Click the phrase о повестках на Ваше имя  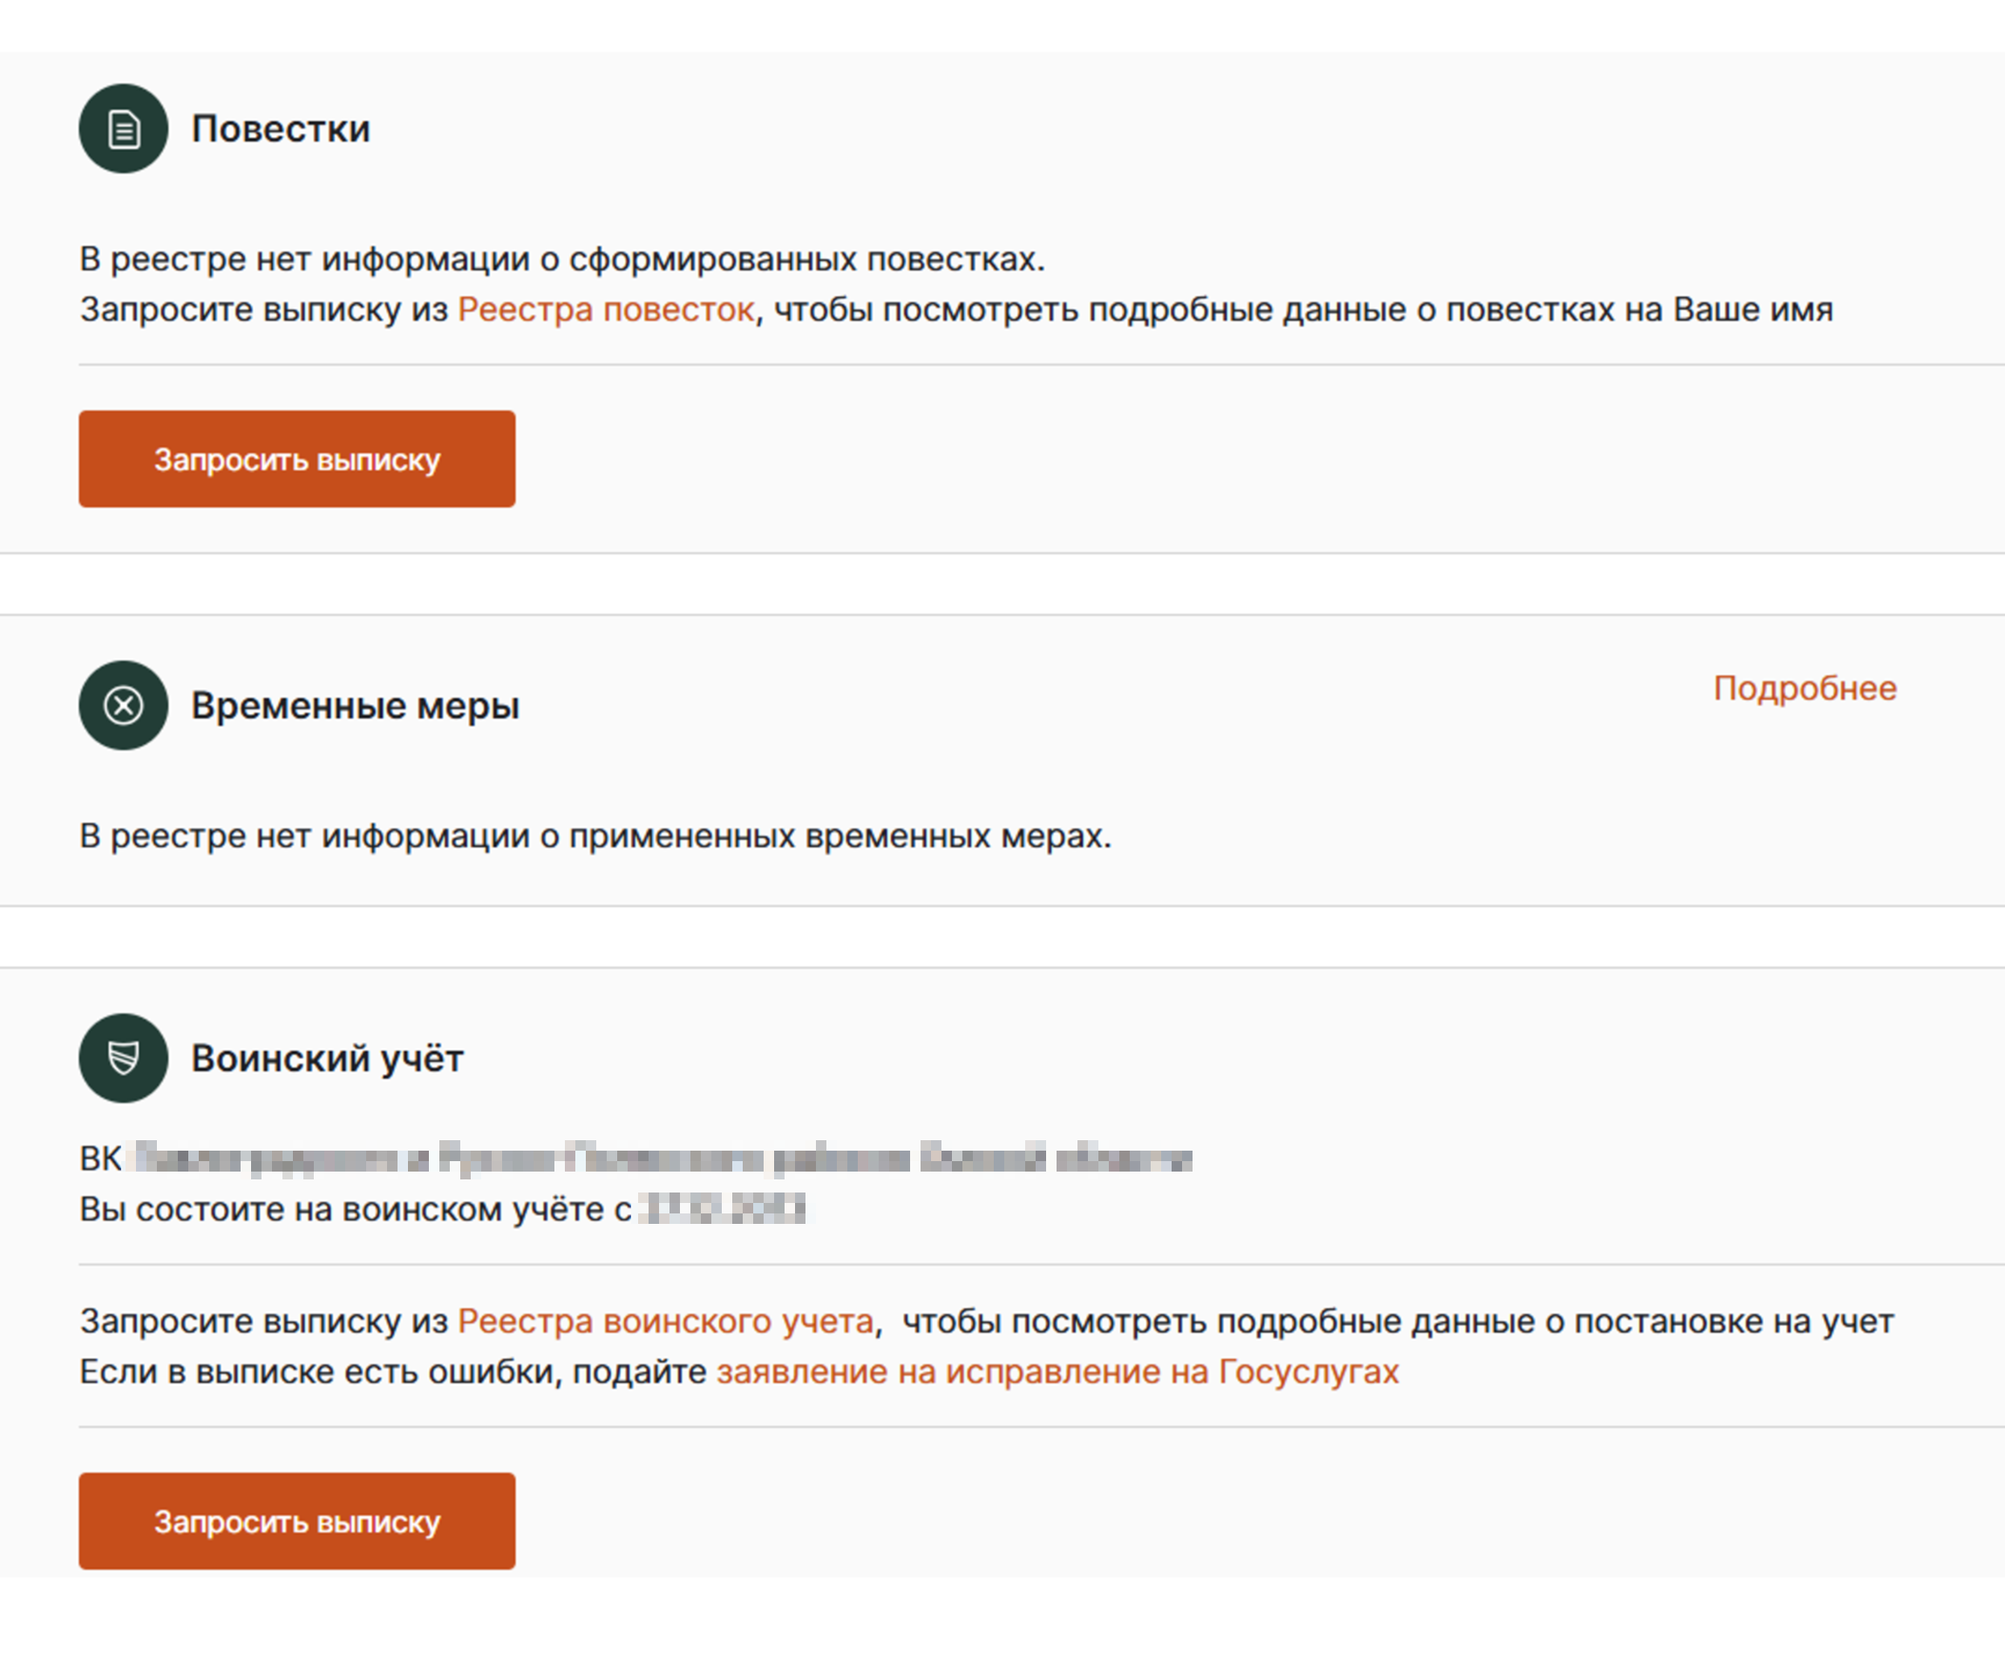1625,309
